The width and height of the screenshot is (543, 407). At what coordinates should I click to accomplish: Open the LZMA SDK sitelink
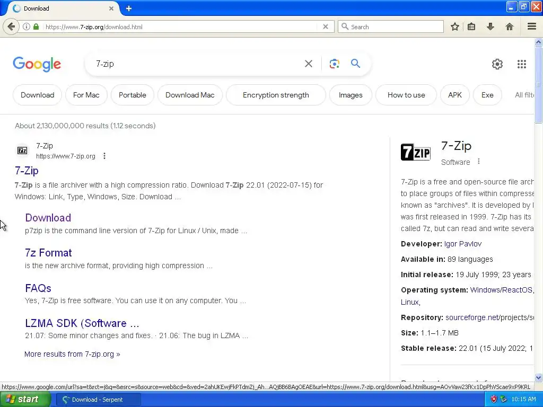(x=82, y=323)
